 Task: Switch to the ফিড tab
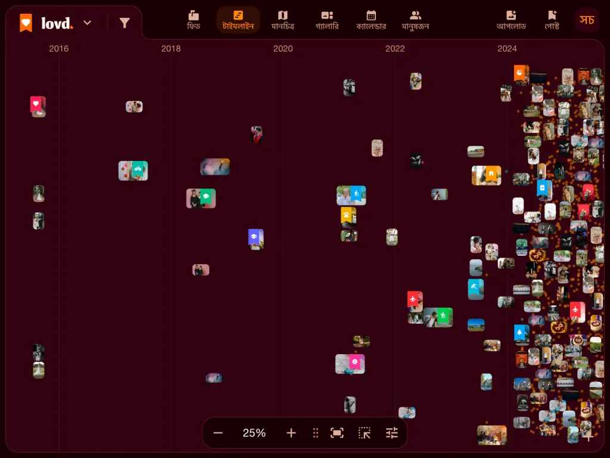[x=194, y=20]
